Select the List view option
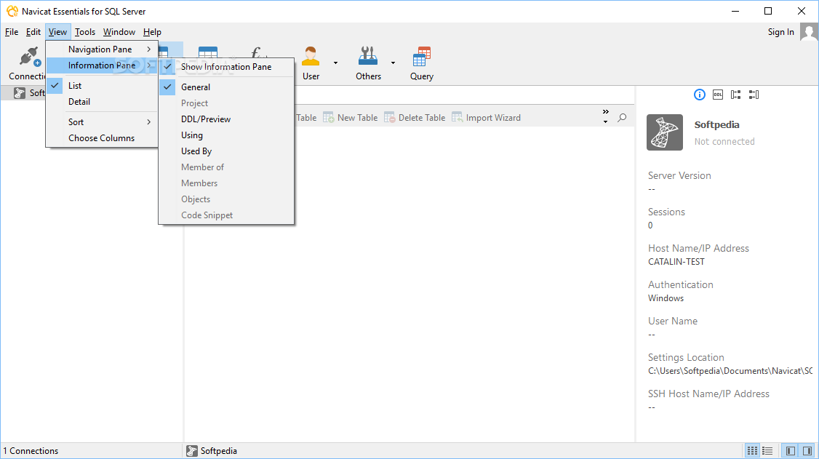 coord(102,86)
